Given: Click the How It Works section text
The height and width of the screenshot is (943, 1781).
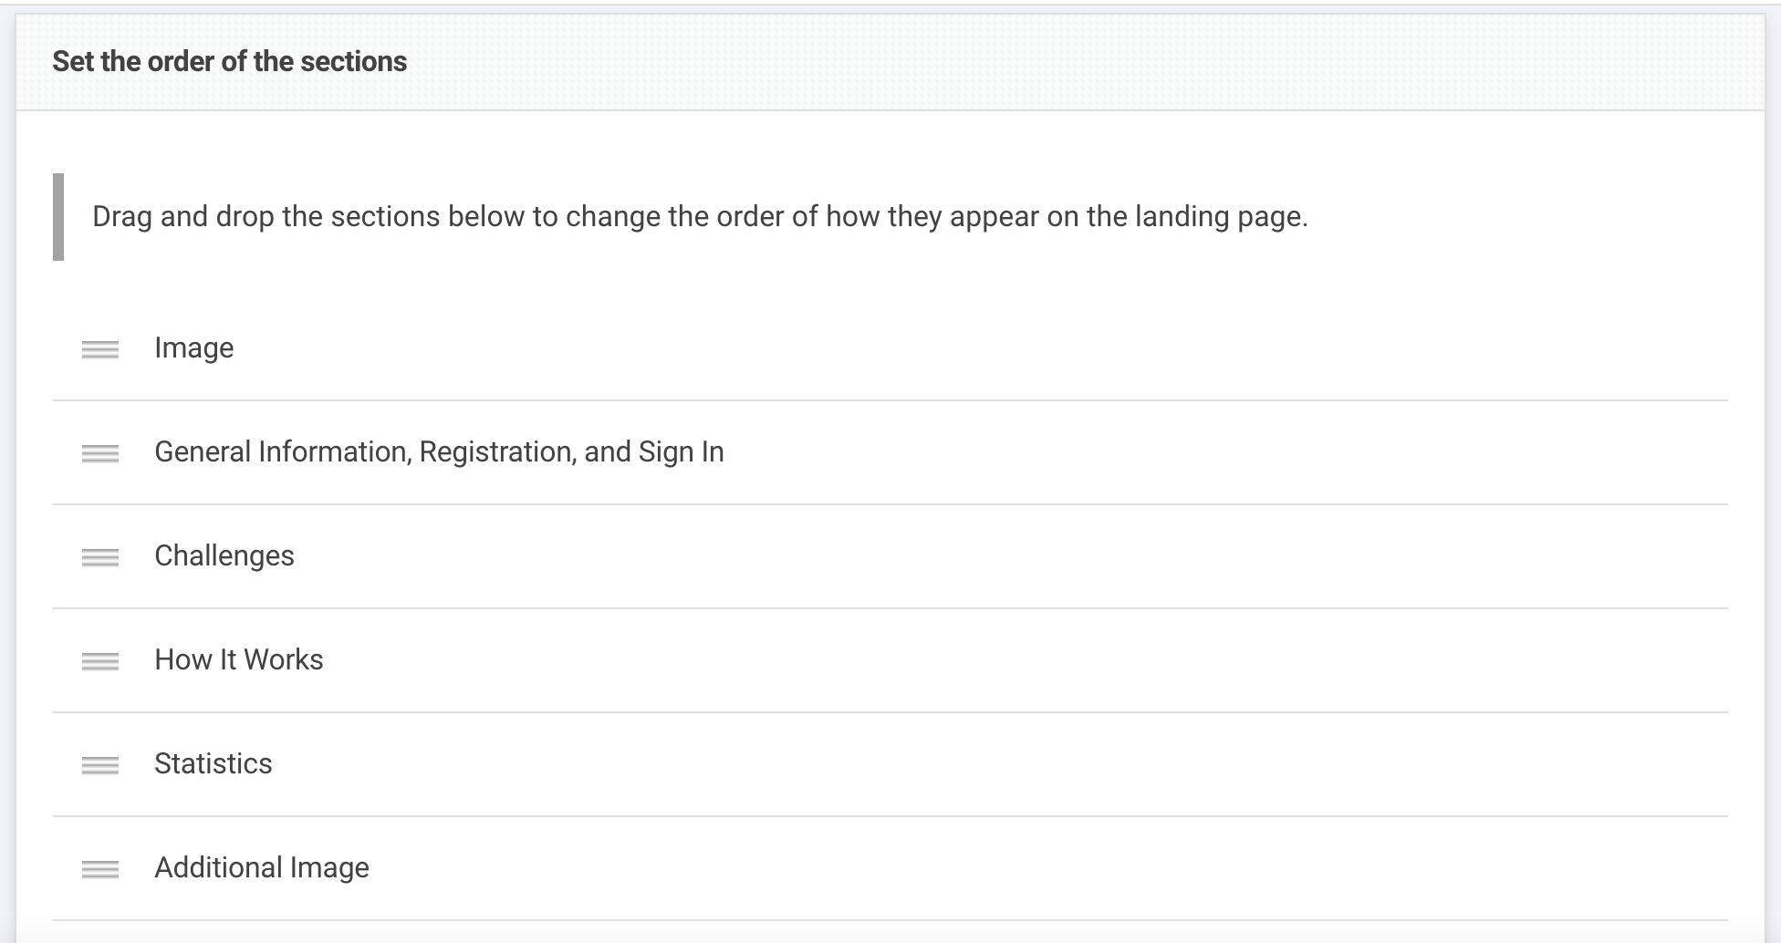Looking at the screenshot, I should (239, 660).
